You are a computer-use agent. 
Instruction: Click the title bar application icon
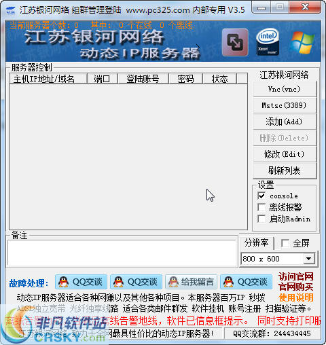[10, 10]
